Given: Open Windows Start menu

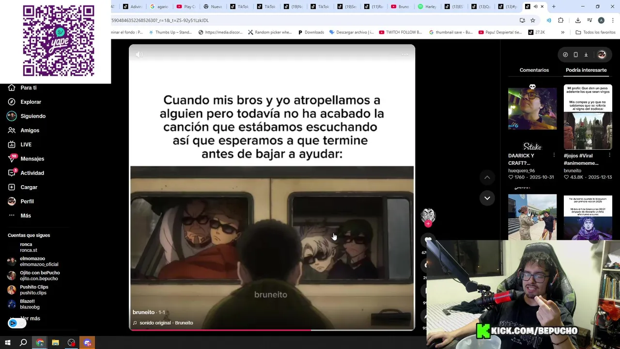Looking at the screenshot, I should [8, 343].
